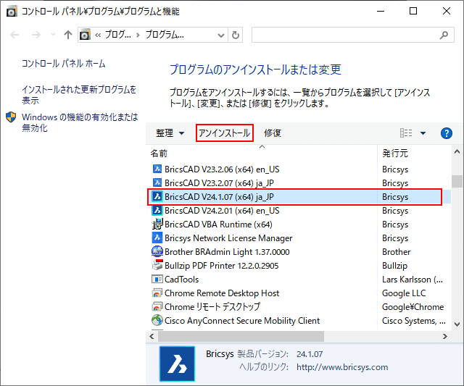Open コントロール パネル ホーム link
464x386 pixels.
tap(63, 64)
